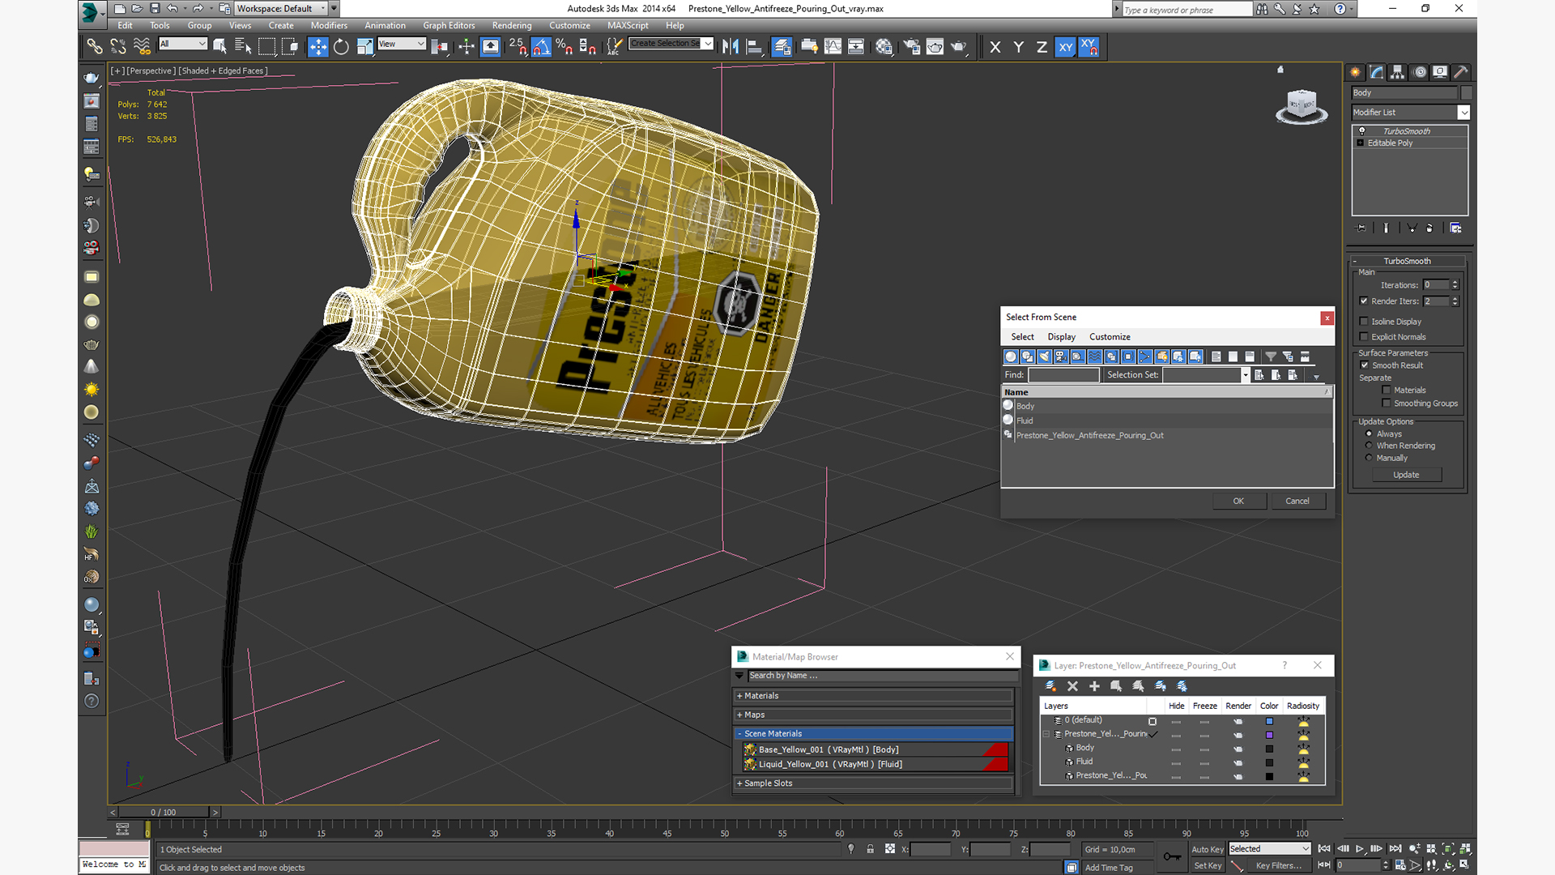This screenshot has width=1555, height=875.
Task: Open the reference coordinate View dropdown
Action: [402, 44]
